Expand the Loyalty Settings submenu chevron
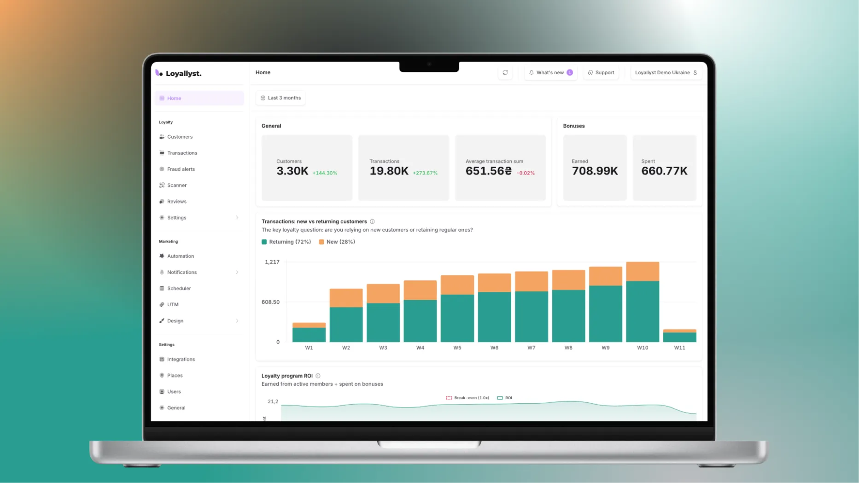The width and height of the screenshot is (859, 483). click(237, 217)
